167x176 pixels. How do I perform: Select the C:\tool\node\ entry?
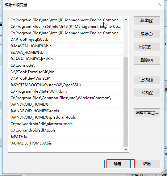tap(66, 65)
